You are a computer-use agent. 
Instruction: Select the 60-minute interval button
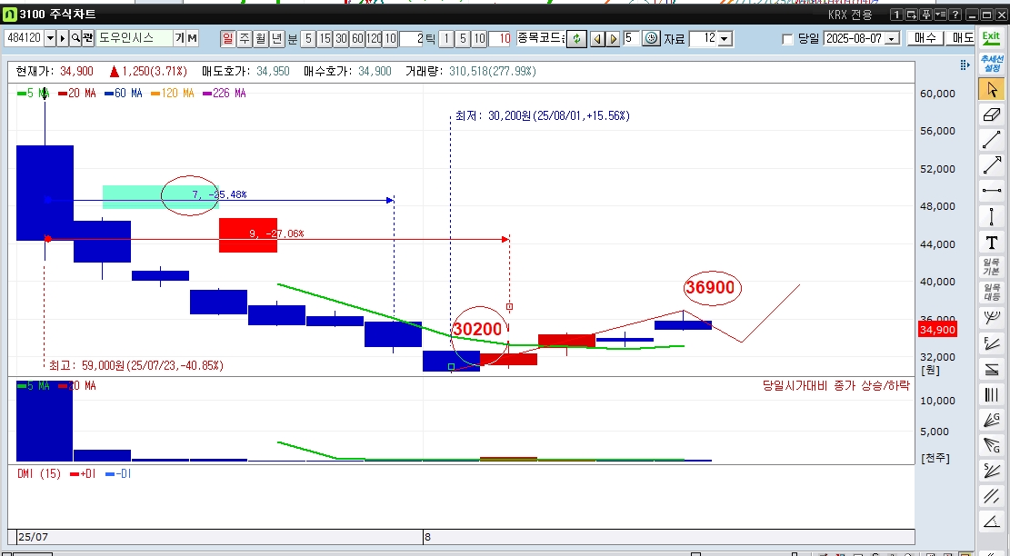click(x=357, y=38)
